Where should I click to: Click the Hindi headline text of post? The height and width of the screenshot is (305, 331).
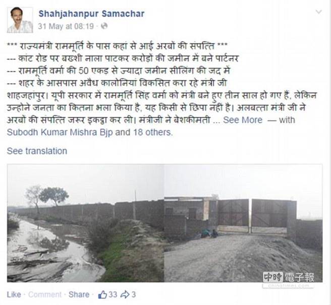click(x=117, y=46)
